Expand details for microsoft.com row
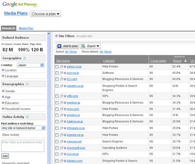 click(65, 148)
